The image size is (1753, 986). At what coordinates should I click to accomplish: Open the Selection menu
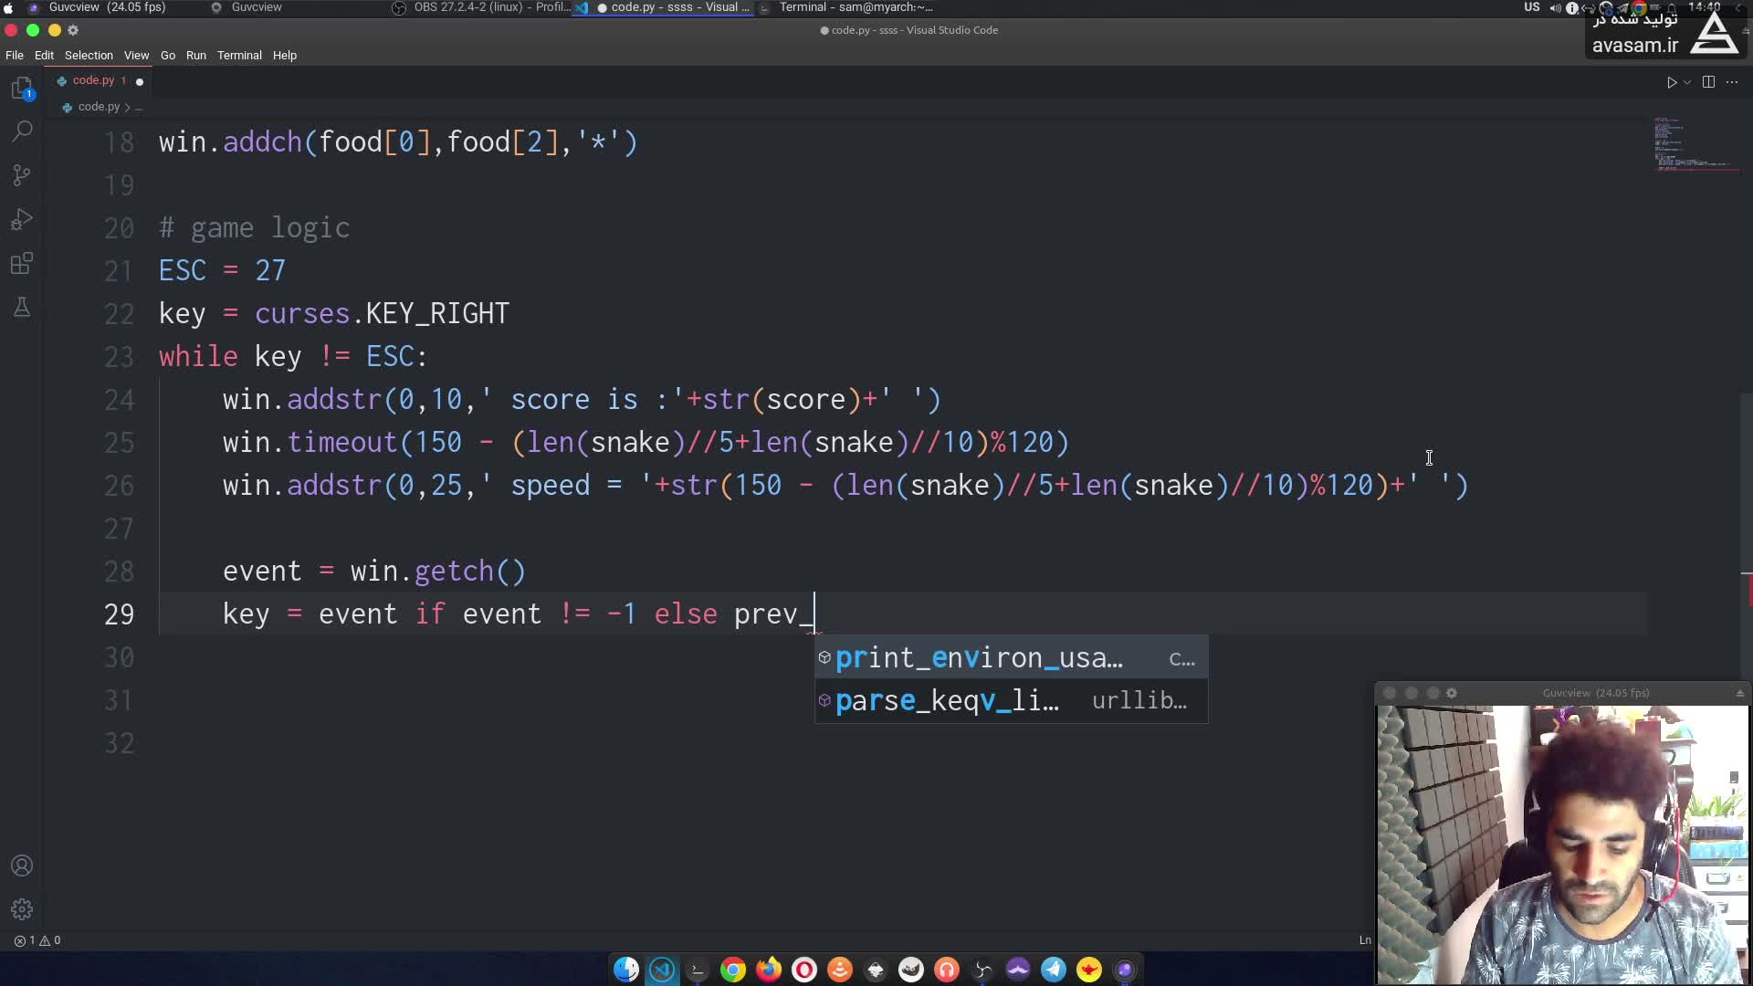click(89, 56)
